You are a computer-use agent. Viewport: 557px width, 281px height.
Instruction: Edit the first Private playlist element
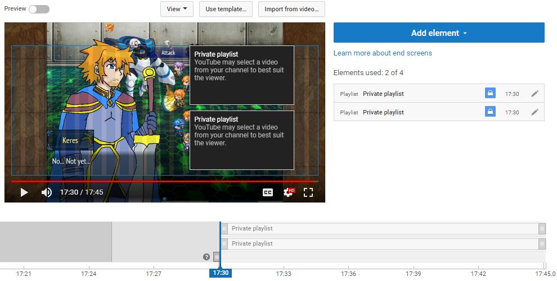click(x=534, y=94)
